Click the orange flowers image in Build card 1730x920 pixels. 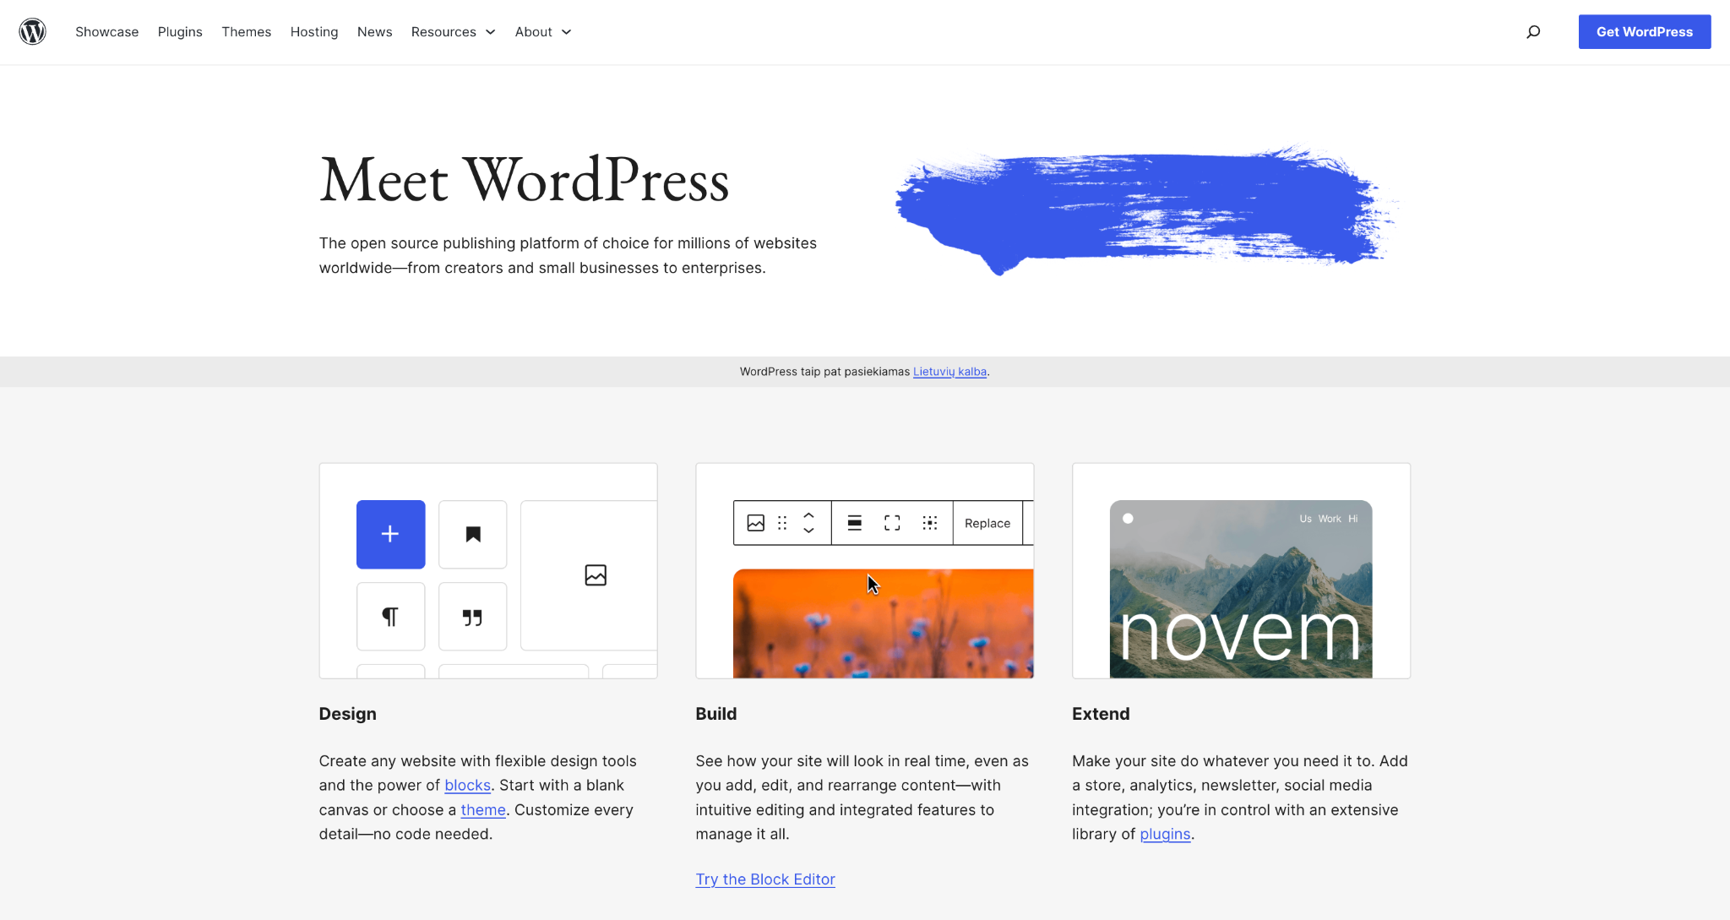pos(883,623)
